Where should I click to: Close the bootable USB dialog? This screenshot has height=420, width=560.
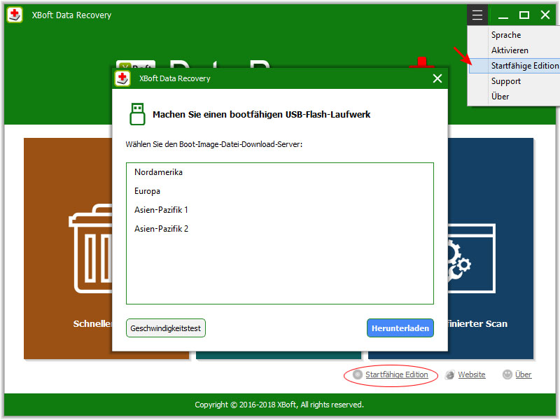click(437, 78)
